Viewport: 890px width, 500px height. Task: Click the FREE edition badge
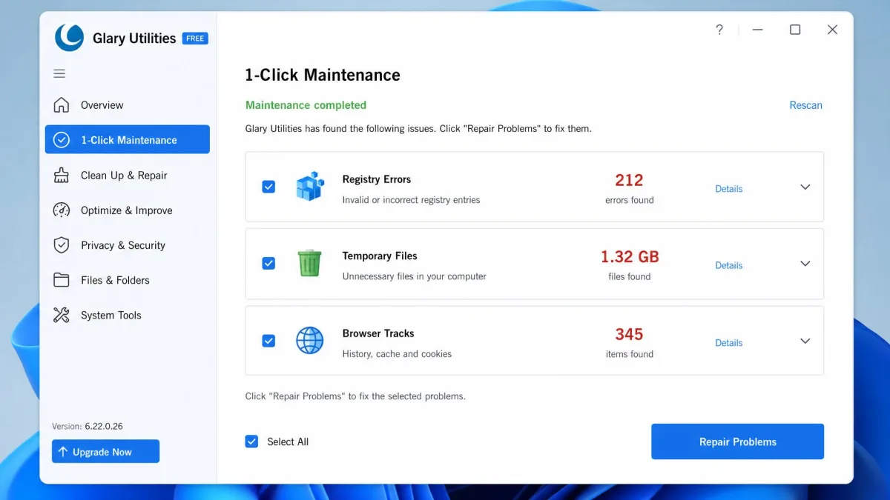click(195, 39)
